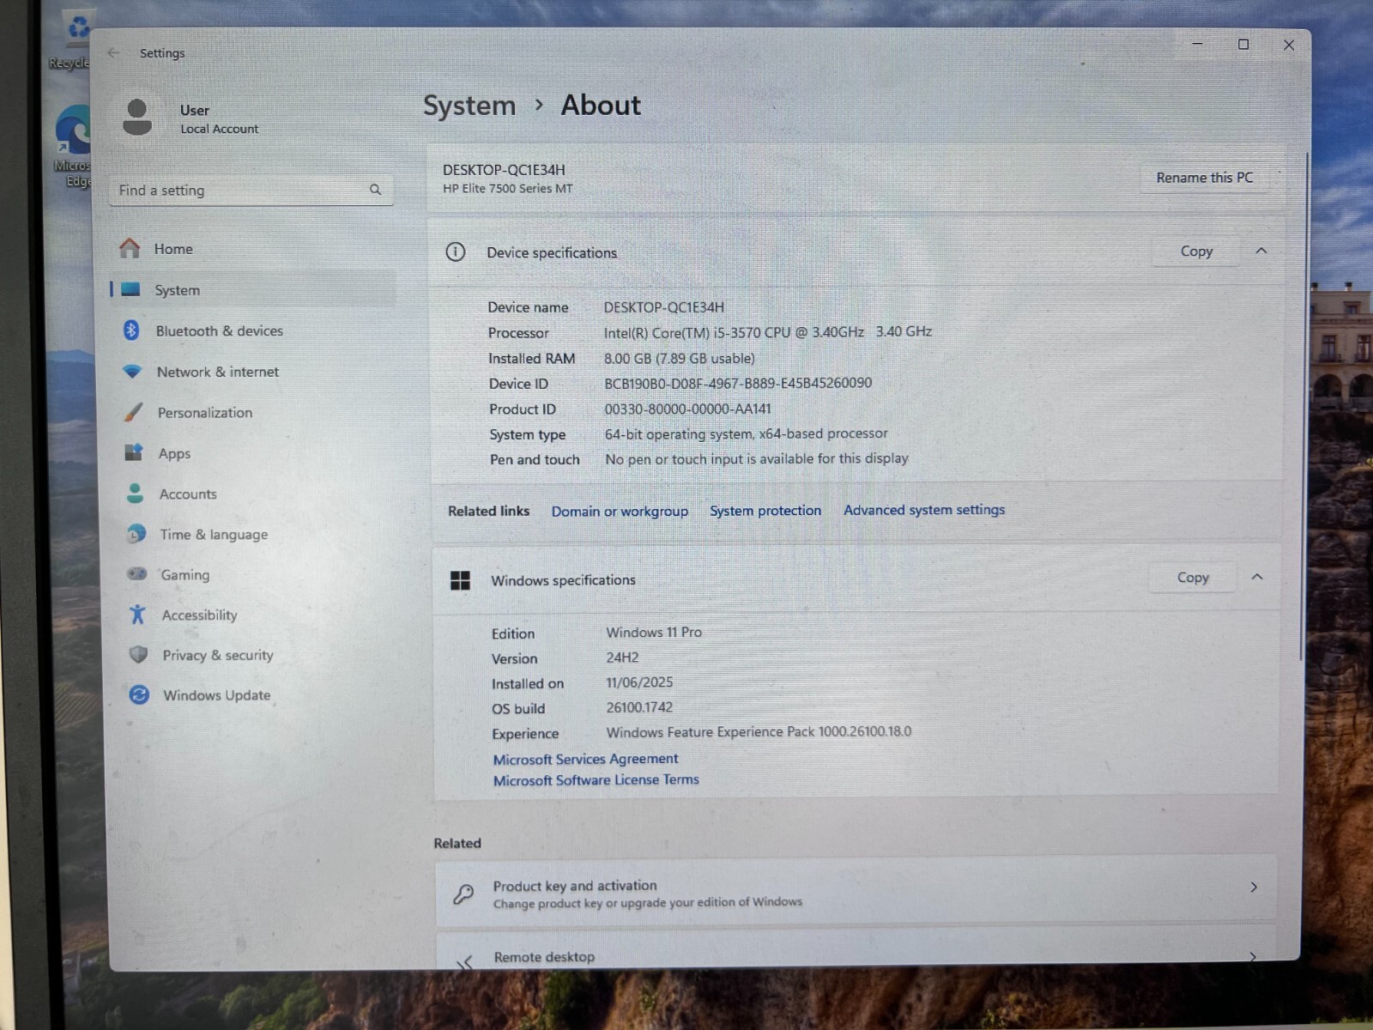
Task: Open Personalization settings
Action: pyautogui.click(x=255, y=412)
